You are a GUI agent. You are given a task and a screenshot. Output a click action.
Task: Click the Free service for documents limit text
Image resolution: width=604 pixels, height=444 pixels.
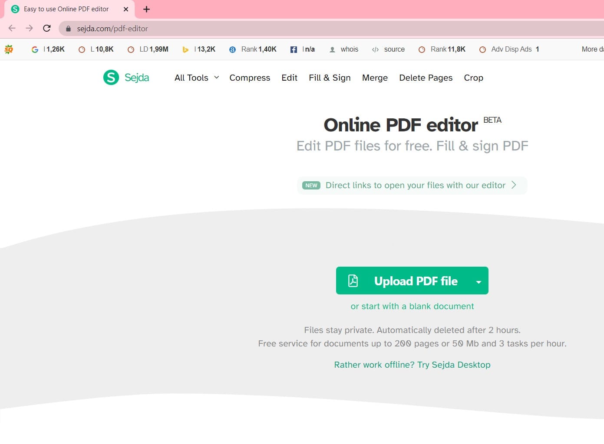412,343
